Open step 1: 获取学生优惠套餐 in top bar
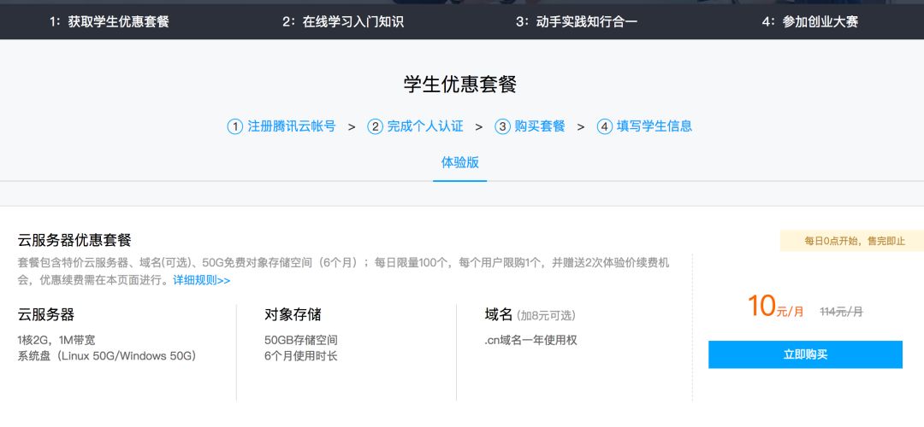 click(109, 22)
